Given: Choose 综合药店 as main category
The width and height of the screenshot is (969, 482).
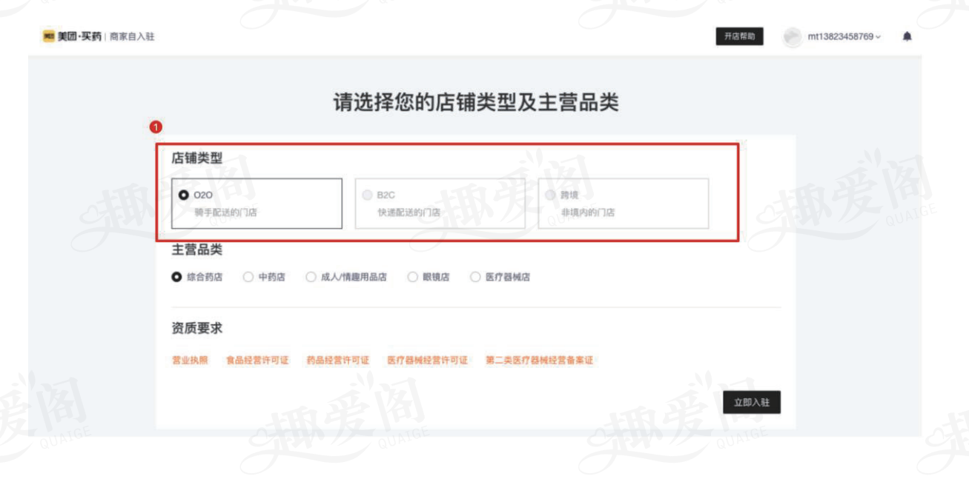Looking at the screenshot, I should [176, 277].
